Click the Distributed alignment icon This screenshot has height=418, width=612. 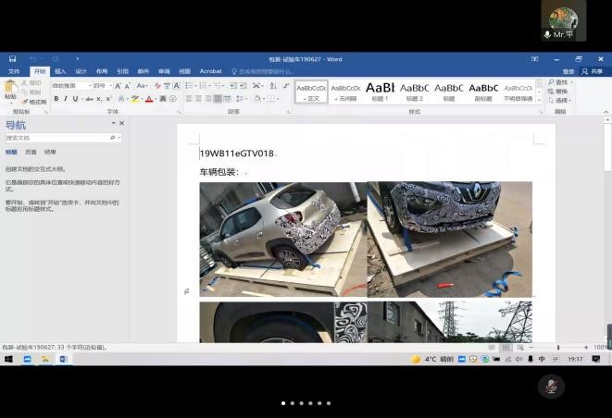228,99
